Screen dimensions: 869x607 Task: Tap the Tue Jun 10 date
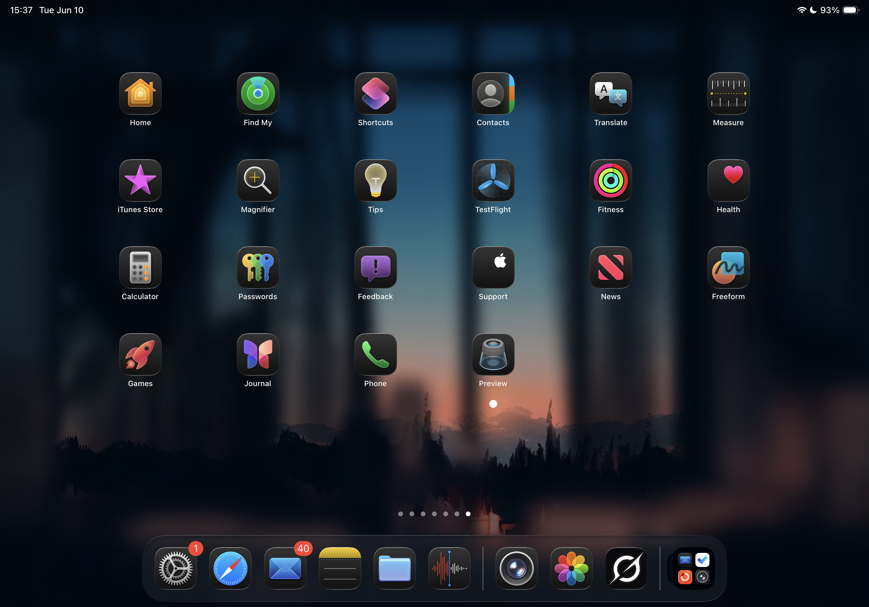[61, 10]
